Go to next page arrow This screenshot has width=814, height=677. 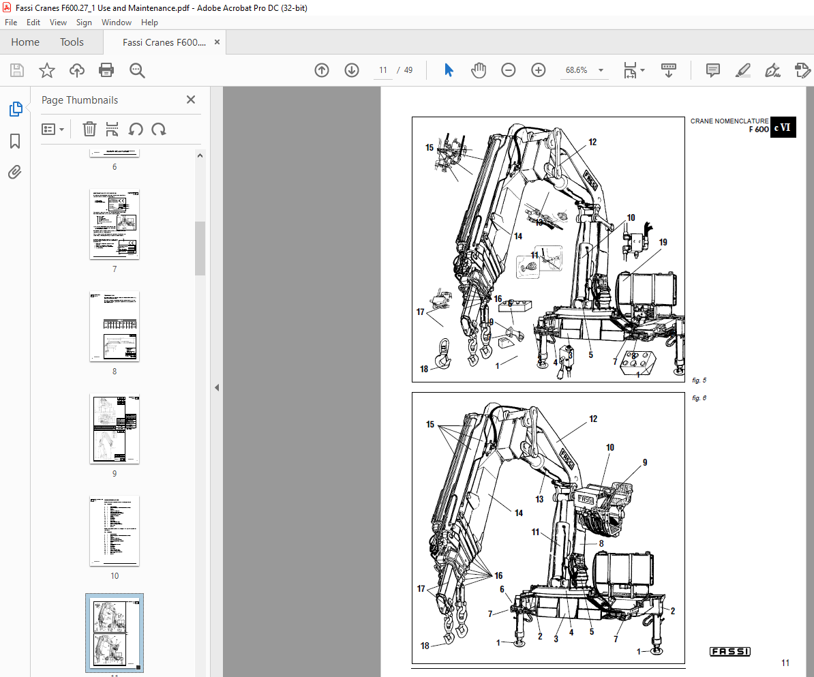pyautogui.click(x=352, y=70)
